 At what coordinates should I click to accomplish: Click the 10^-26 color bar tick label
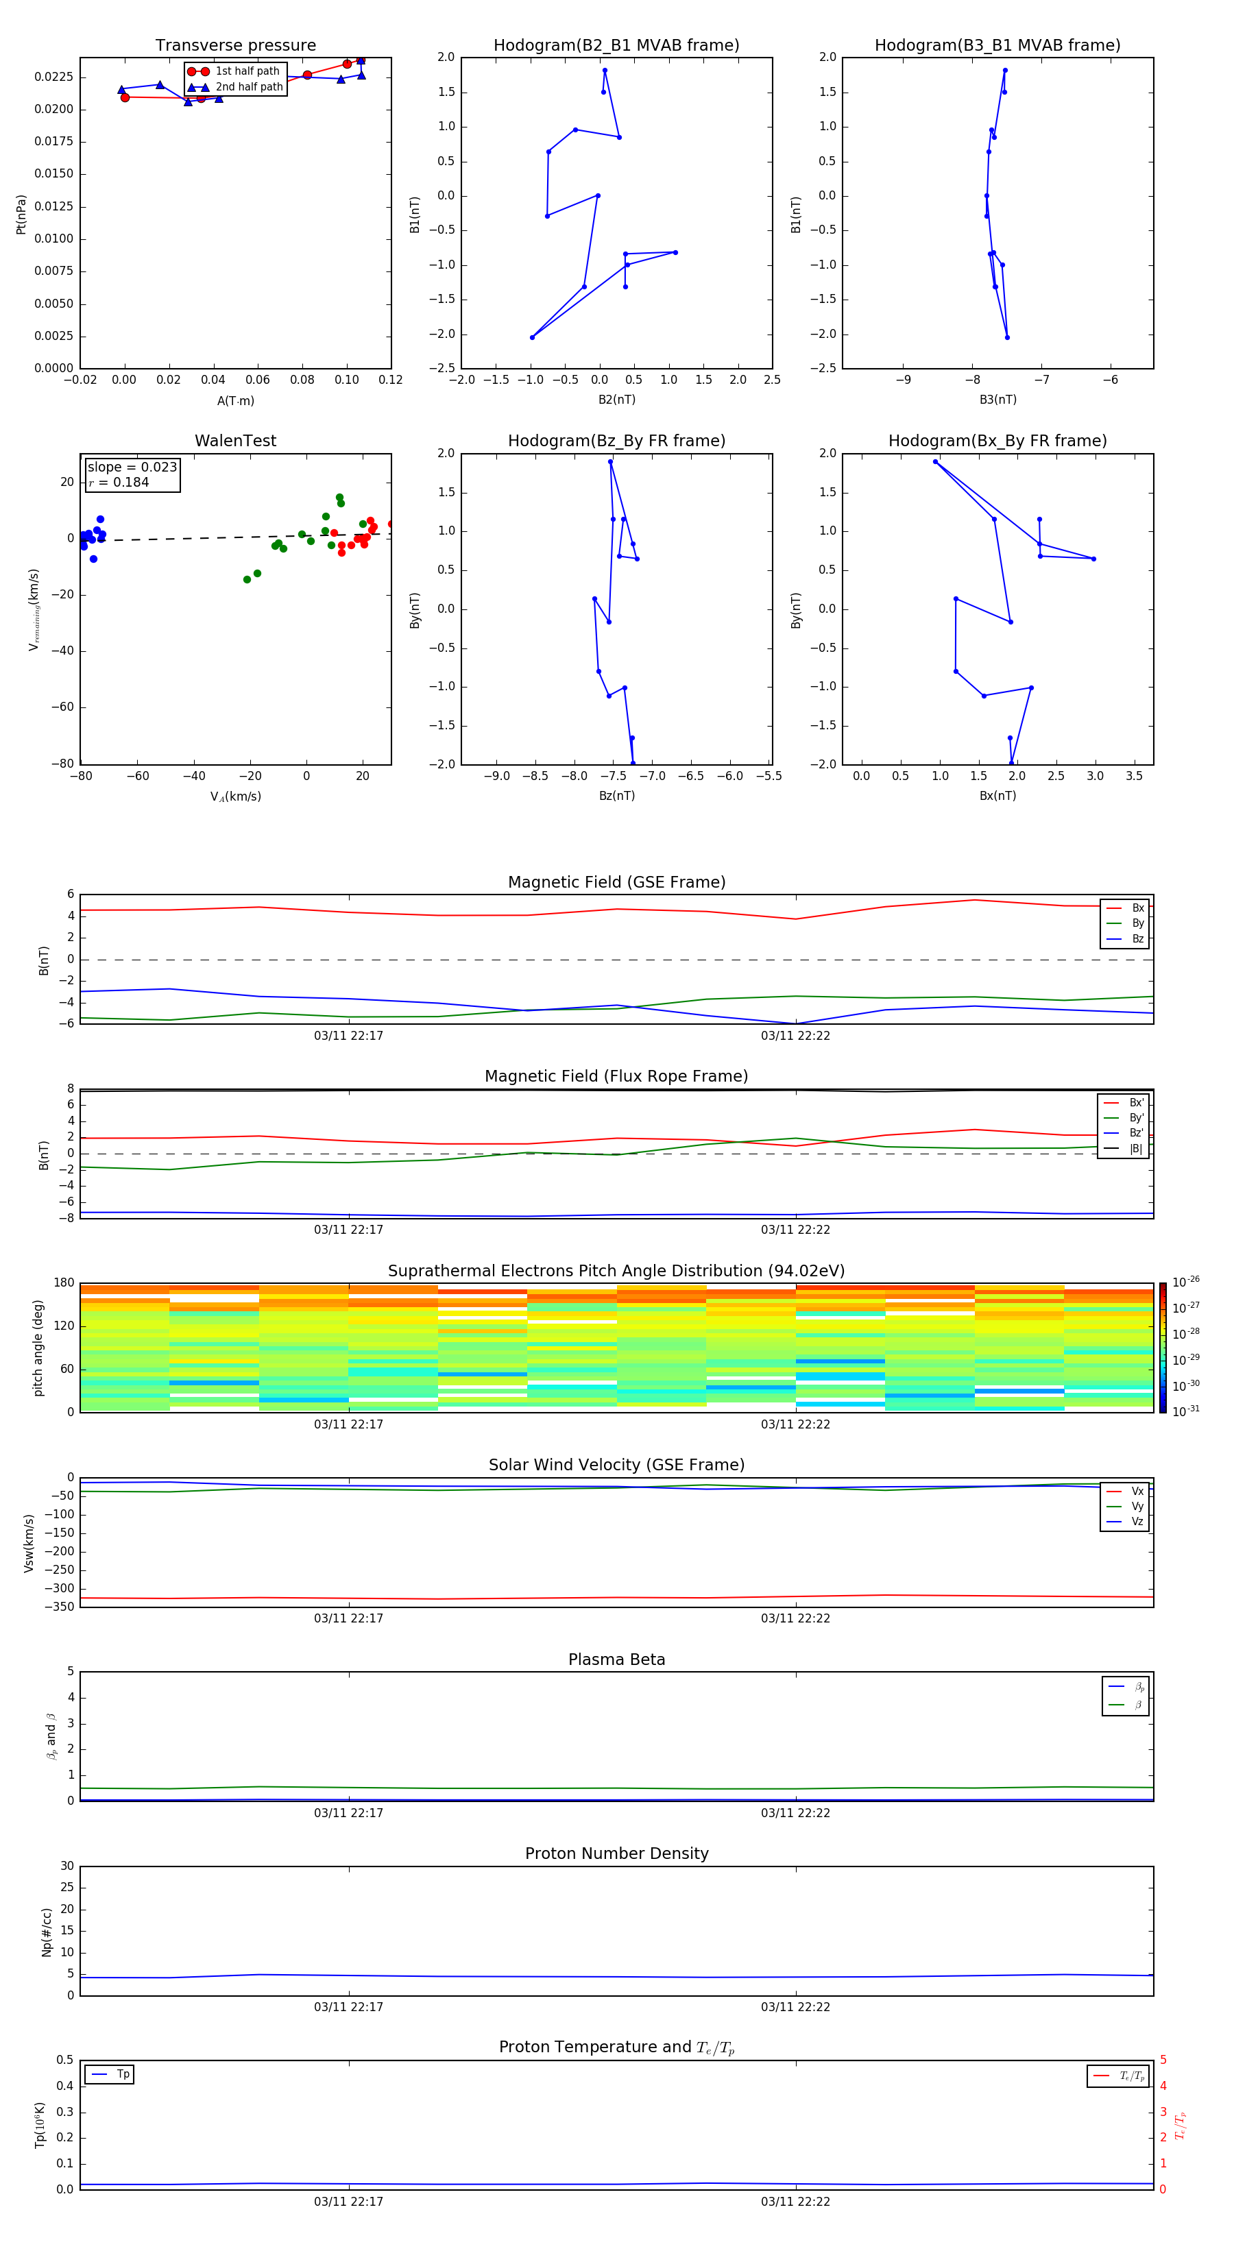[x=1186, y=1282]
